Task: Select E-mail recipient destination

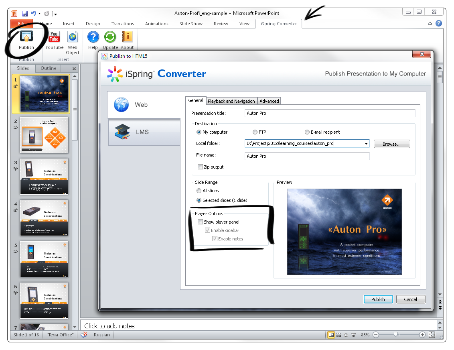Action: [x=307, y=132]
